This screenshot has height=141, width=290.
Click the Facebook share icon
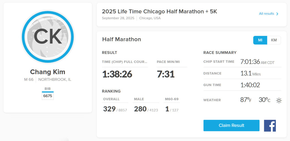click(x=270, y=125)
